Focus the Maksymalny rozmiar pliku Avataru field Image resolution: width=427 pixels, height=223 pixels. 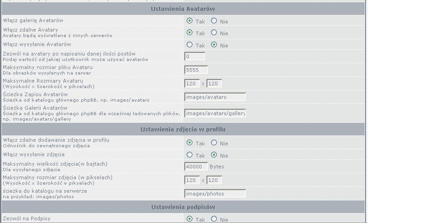click(x=196, y=70)
